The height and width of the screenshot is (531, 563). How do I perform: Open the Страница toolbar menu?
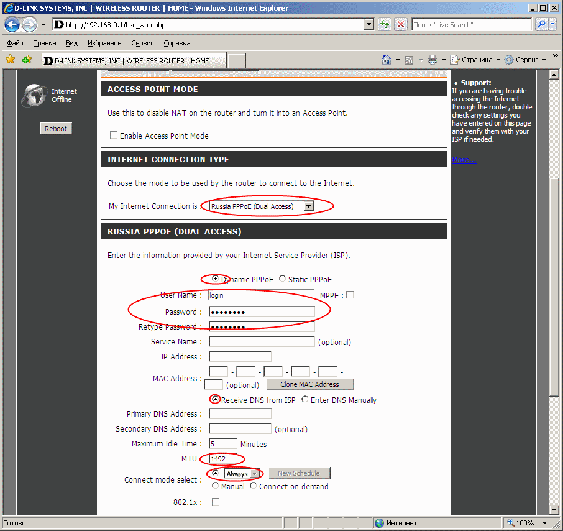(x=475, y=60)
